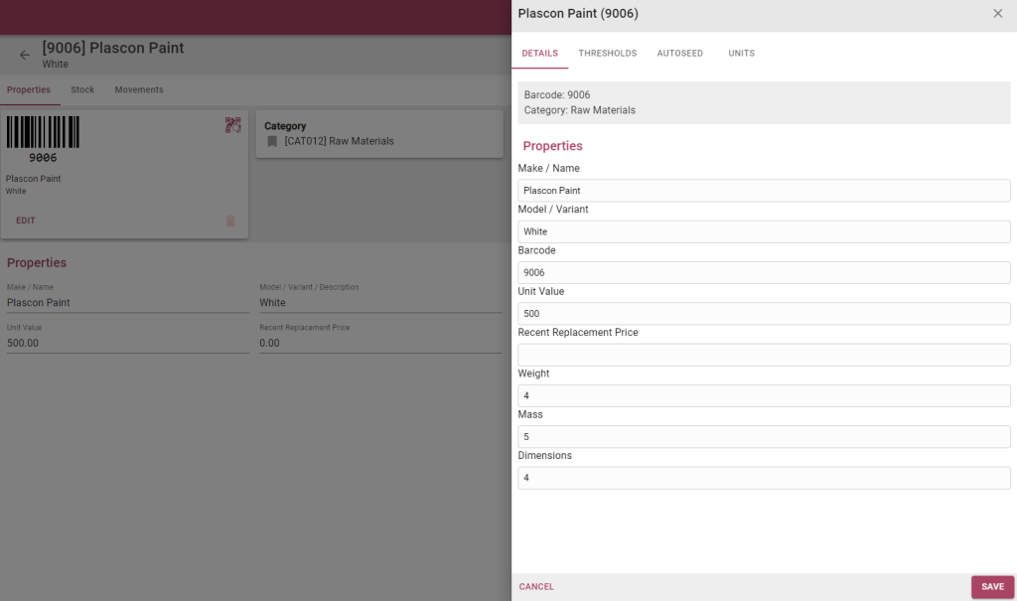1017x601 pixels.
Task: Focus the Unit Value input field
Action: tap(764, 314)
